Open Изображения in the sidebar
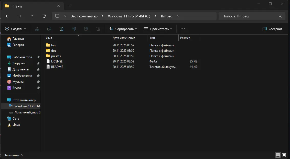This screenshot has height=159, width=290. tap(22, 76)
